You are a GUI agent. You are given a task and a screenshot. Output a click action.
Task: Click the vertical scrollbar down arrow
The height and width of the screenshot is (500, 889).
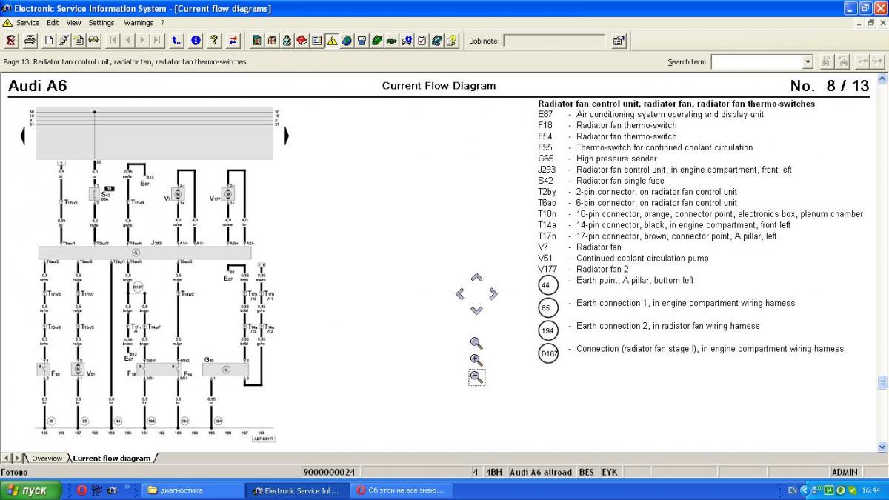[x=882, y=447]
